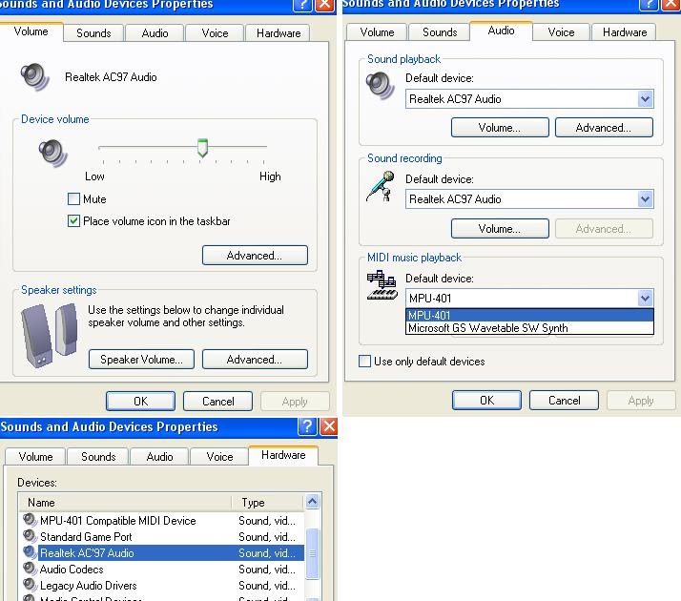Click the icon next to Audio Codecs
This screenshot has height=601, width=681.
[30, 569]
